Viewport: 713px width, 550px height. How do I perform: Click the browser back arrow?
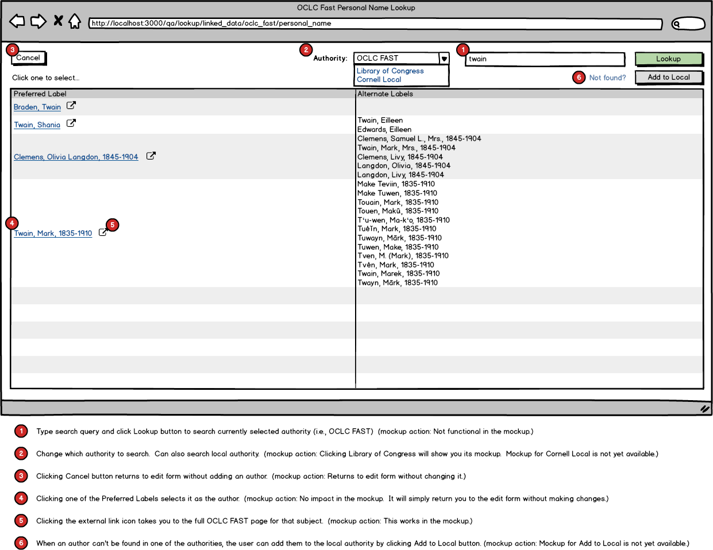pos(17,22)
